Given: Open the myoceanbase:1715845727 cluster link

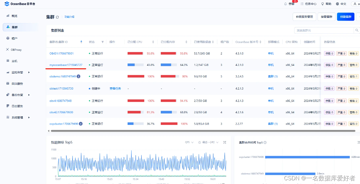Looking at the screenshot, I should coord(66,65).
